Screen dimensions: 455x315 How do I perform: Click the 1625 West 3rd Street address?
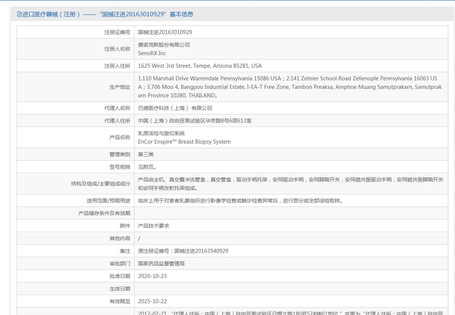(200, 66)
